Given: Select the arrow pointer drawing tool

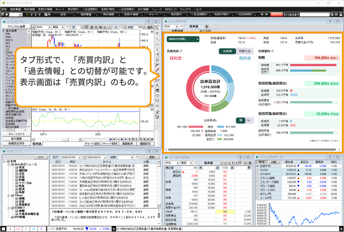Looking at the screenshot, I should pos(157,28).
